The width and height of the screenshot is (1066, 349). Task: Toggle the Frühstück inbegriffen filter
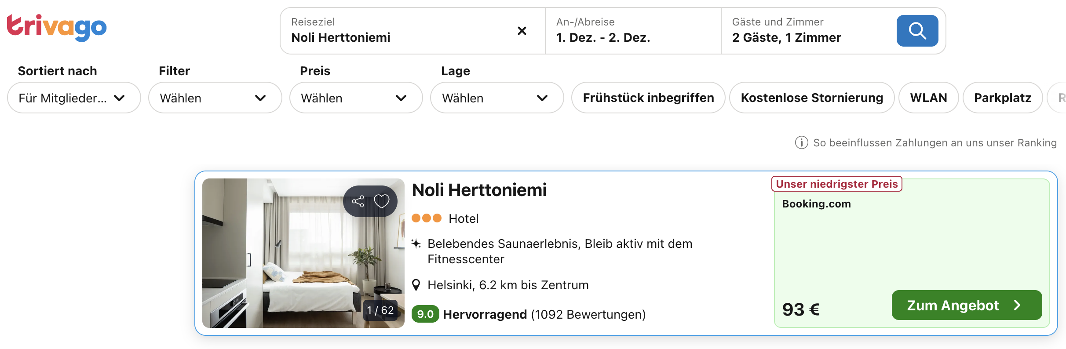648,98
